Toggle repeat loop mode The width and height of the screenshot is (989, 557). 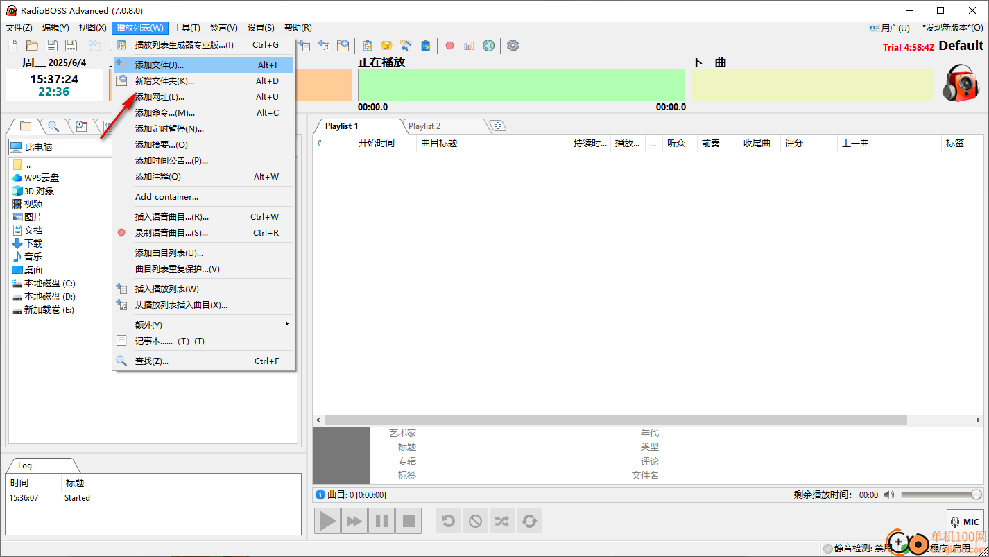529,521
